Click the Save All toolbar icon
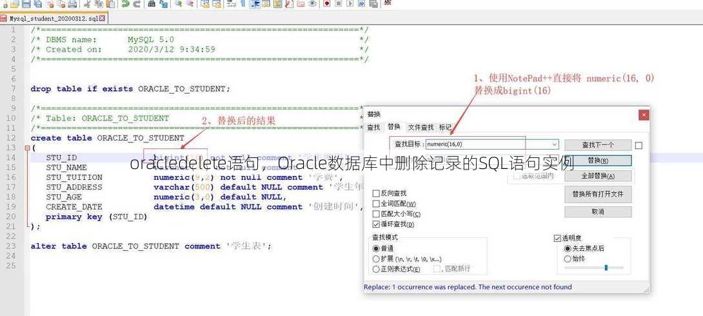This screenshot has height=316, width=703. click(37, 4)
